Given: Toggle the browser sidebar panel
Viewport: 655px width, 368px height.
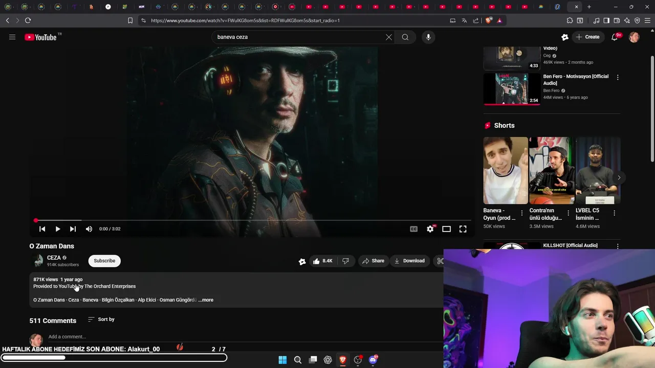Looking at the screenshot, I should (606, 20).
